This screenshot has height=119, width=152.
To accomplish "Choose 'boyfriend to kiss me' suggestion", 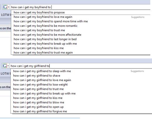I will [81, 48].
